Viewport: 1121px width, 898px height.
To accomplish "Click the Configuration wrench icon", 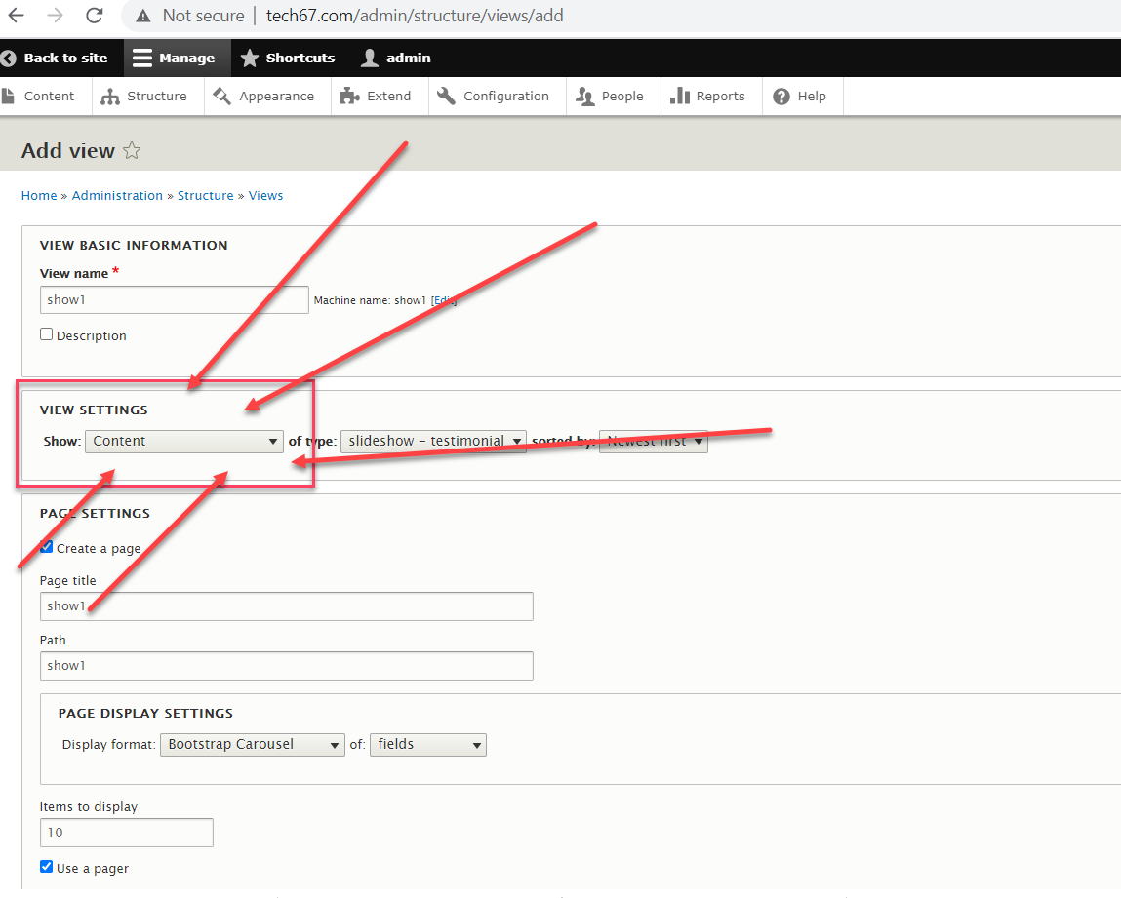I will (x=446, y=96).
